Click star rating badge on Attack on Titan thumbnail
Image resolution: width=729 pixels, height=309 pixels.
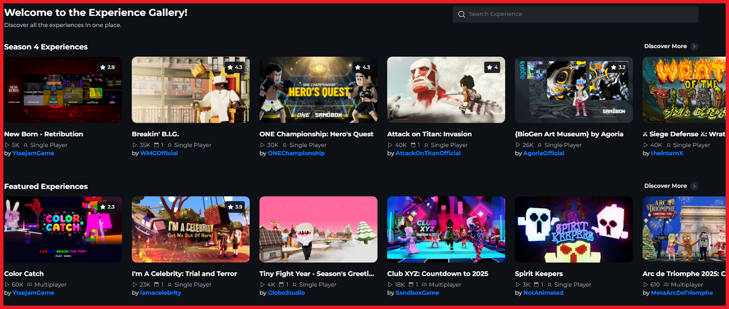[493, 67]
